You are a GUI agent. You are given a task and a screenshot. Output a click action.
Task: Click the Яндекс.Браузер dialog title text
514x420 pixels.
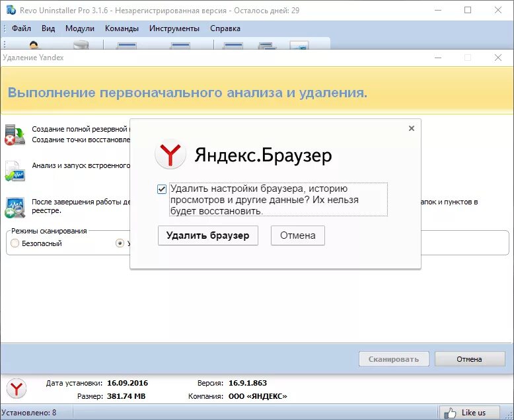point(263,155)
